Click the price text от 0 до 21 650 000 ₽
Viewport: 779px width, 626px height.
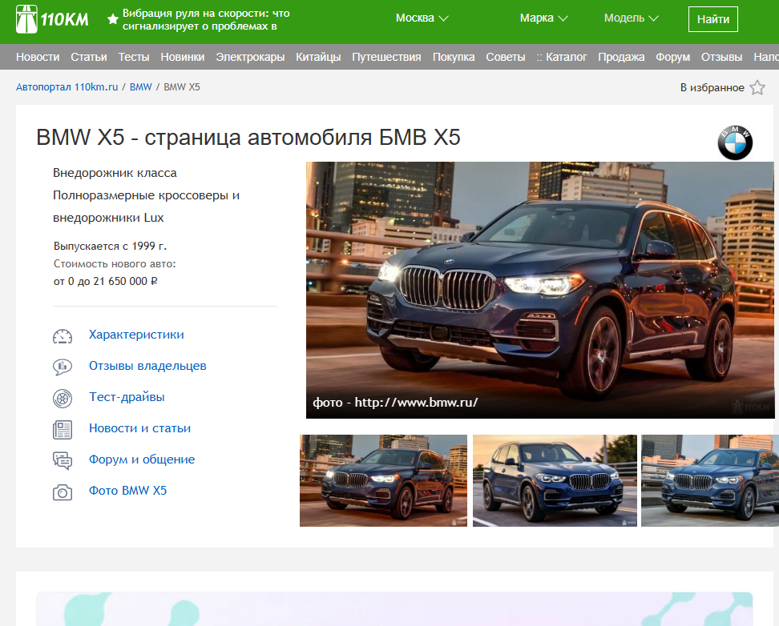pos(105,282)
